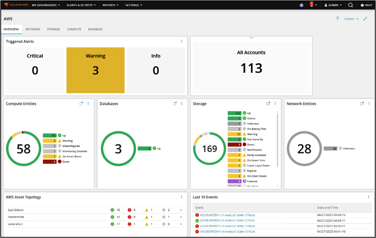Open Last 10 Events kebab menu

pos(368,197)
